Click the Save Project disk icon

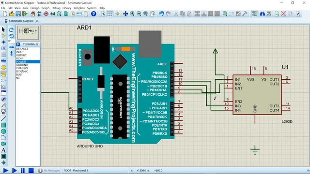click(x=18, y=14)
